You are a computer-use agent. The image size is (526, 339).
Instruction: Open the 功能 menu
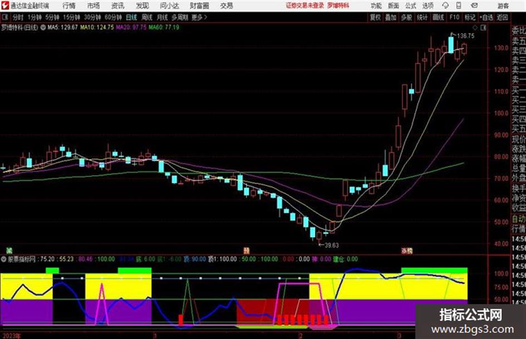pyautogui.click(x=376, y=6)
